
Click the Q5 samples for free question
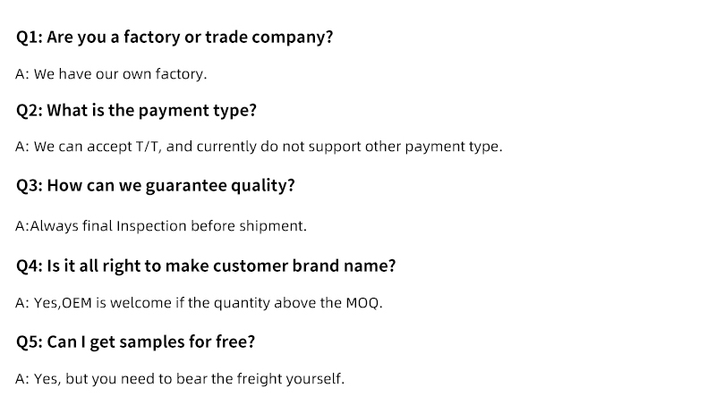coord(135,342)
